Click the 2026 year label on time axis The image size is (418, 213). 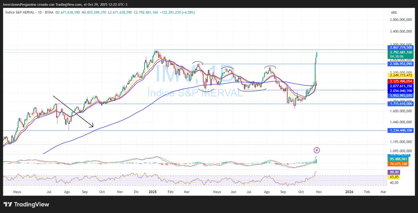pyautogui.click(x=349, y=191)
